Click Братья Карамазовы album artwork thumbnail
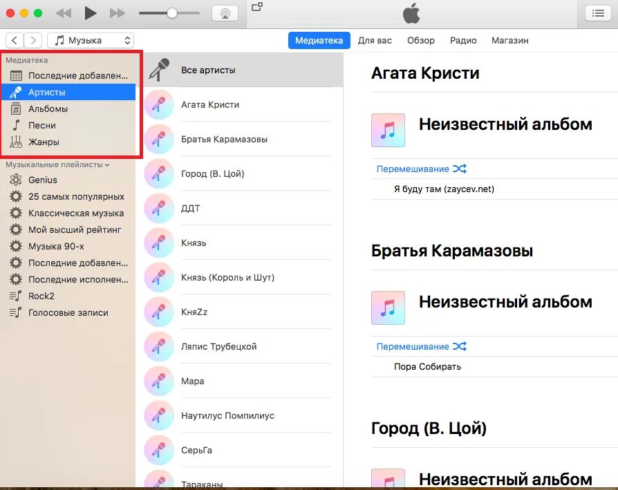The height and width of the screenshot is (490, 618). (388, 308)
